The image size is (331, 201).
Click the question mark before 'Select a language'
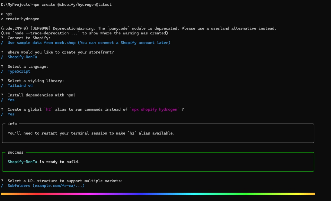pos(2,67)
